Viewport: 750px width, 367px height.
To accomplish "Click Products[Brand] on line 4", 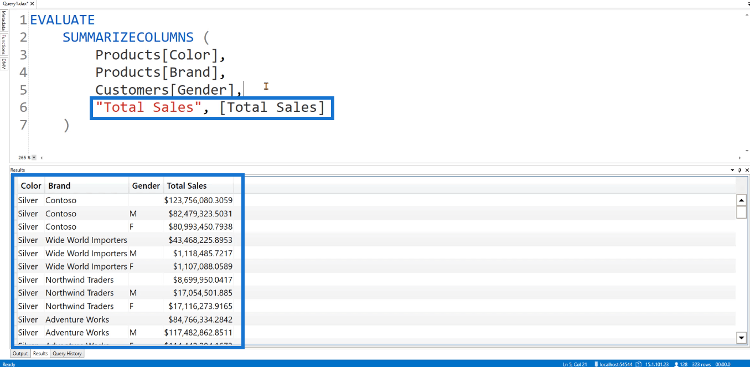I will click(x=157, y=72).
